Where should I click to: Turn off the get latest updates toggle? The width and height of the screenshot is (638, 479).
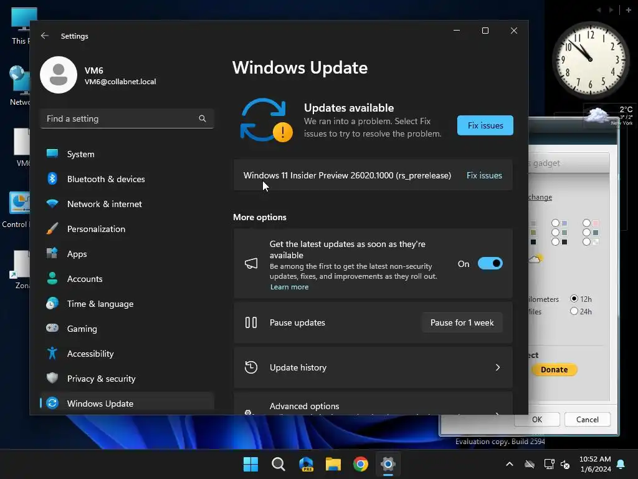point(490,264)
